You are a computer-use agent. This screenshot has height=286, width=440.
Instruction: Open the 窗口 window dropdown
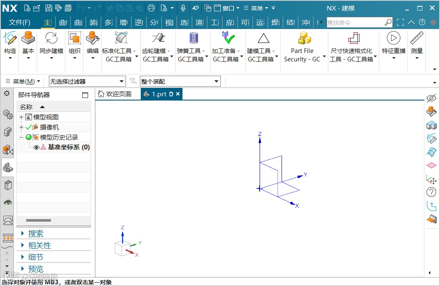[227, 8]
